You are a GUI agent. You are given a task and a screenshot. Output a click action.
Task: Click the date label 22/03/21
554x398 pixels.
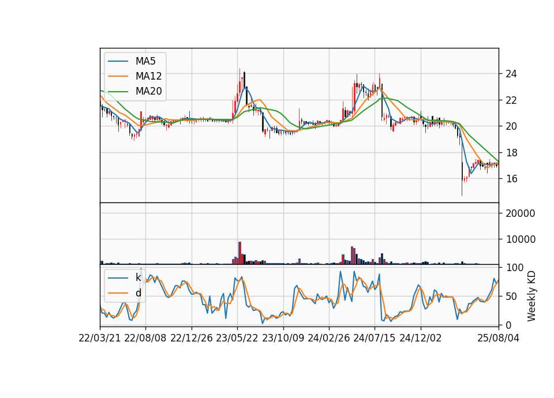click(x=100, y=338)
